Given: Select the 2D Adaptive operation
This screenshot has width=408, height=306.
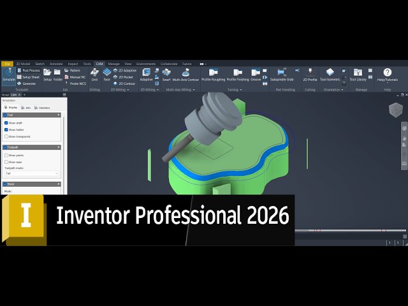Looking at the screenshot, I should point(125,70).
